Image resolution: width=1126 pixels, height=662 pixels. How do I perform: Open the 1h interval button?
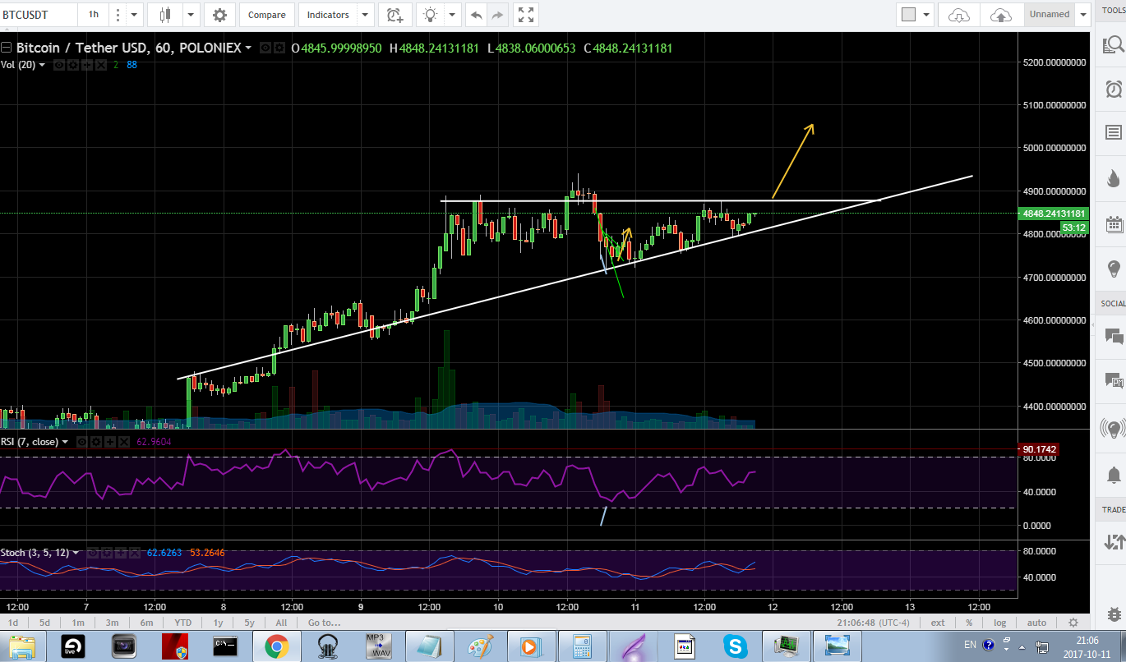(95, 15)
